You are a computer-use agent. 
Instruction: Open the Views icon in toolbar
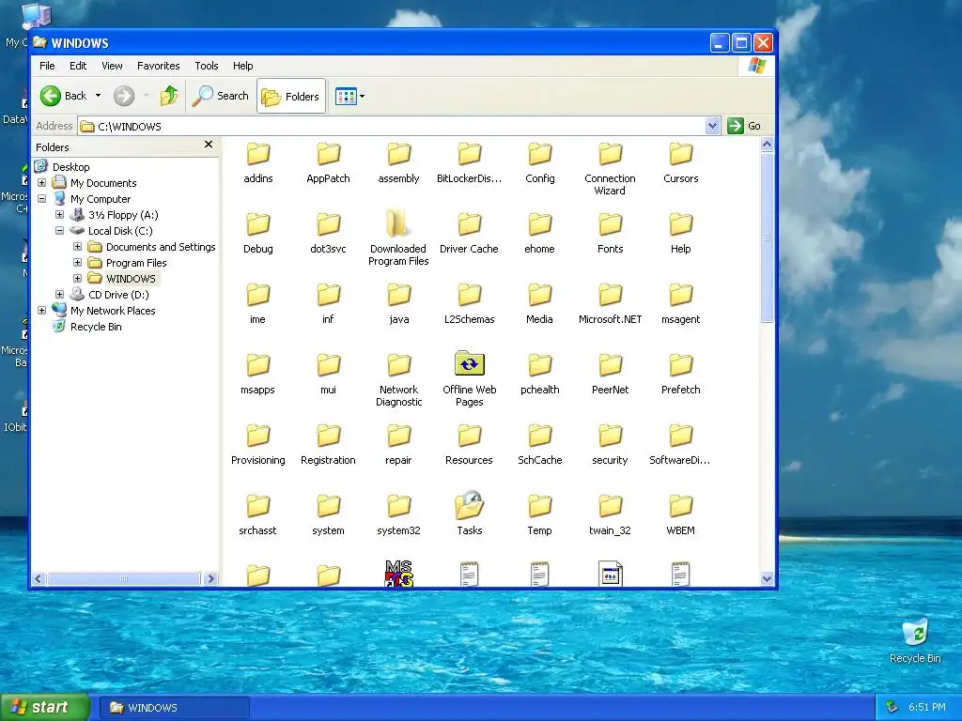346,97
